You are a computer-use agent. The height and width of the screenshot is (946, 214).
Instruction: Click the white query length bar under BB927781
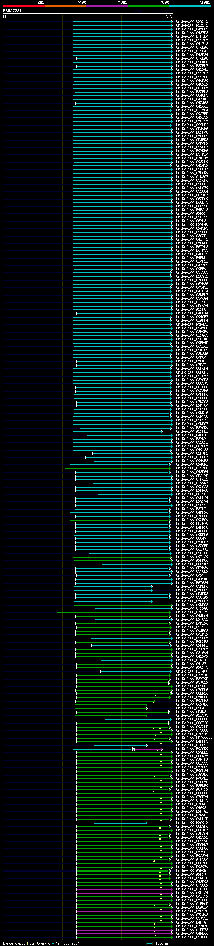tap(88, 14)
